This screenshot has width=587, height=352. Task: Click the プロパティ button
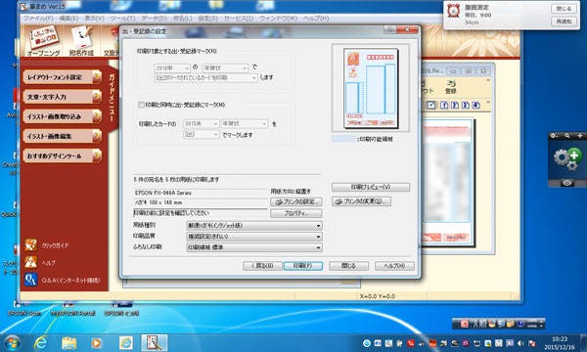click(295, 213)
